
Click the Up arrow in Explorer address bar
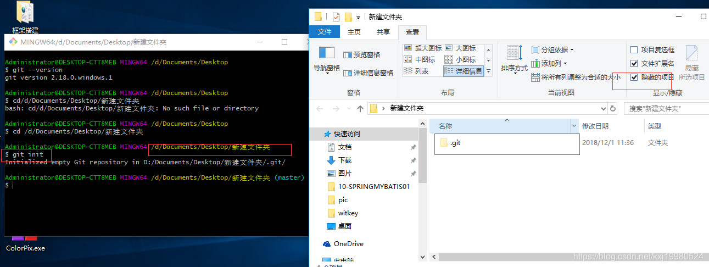(360, 109)
